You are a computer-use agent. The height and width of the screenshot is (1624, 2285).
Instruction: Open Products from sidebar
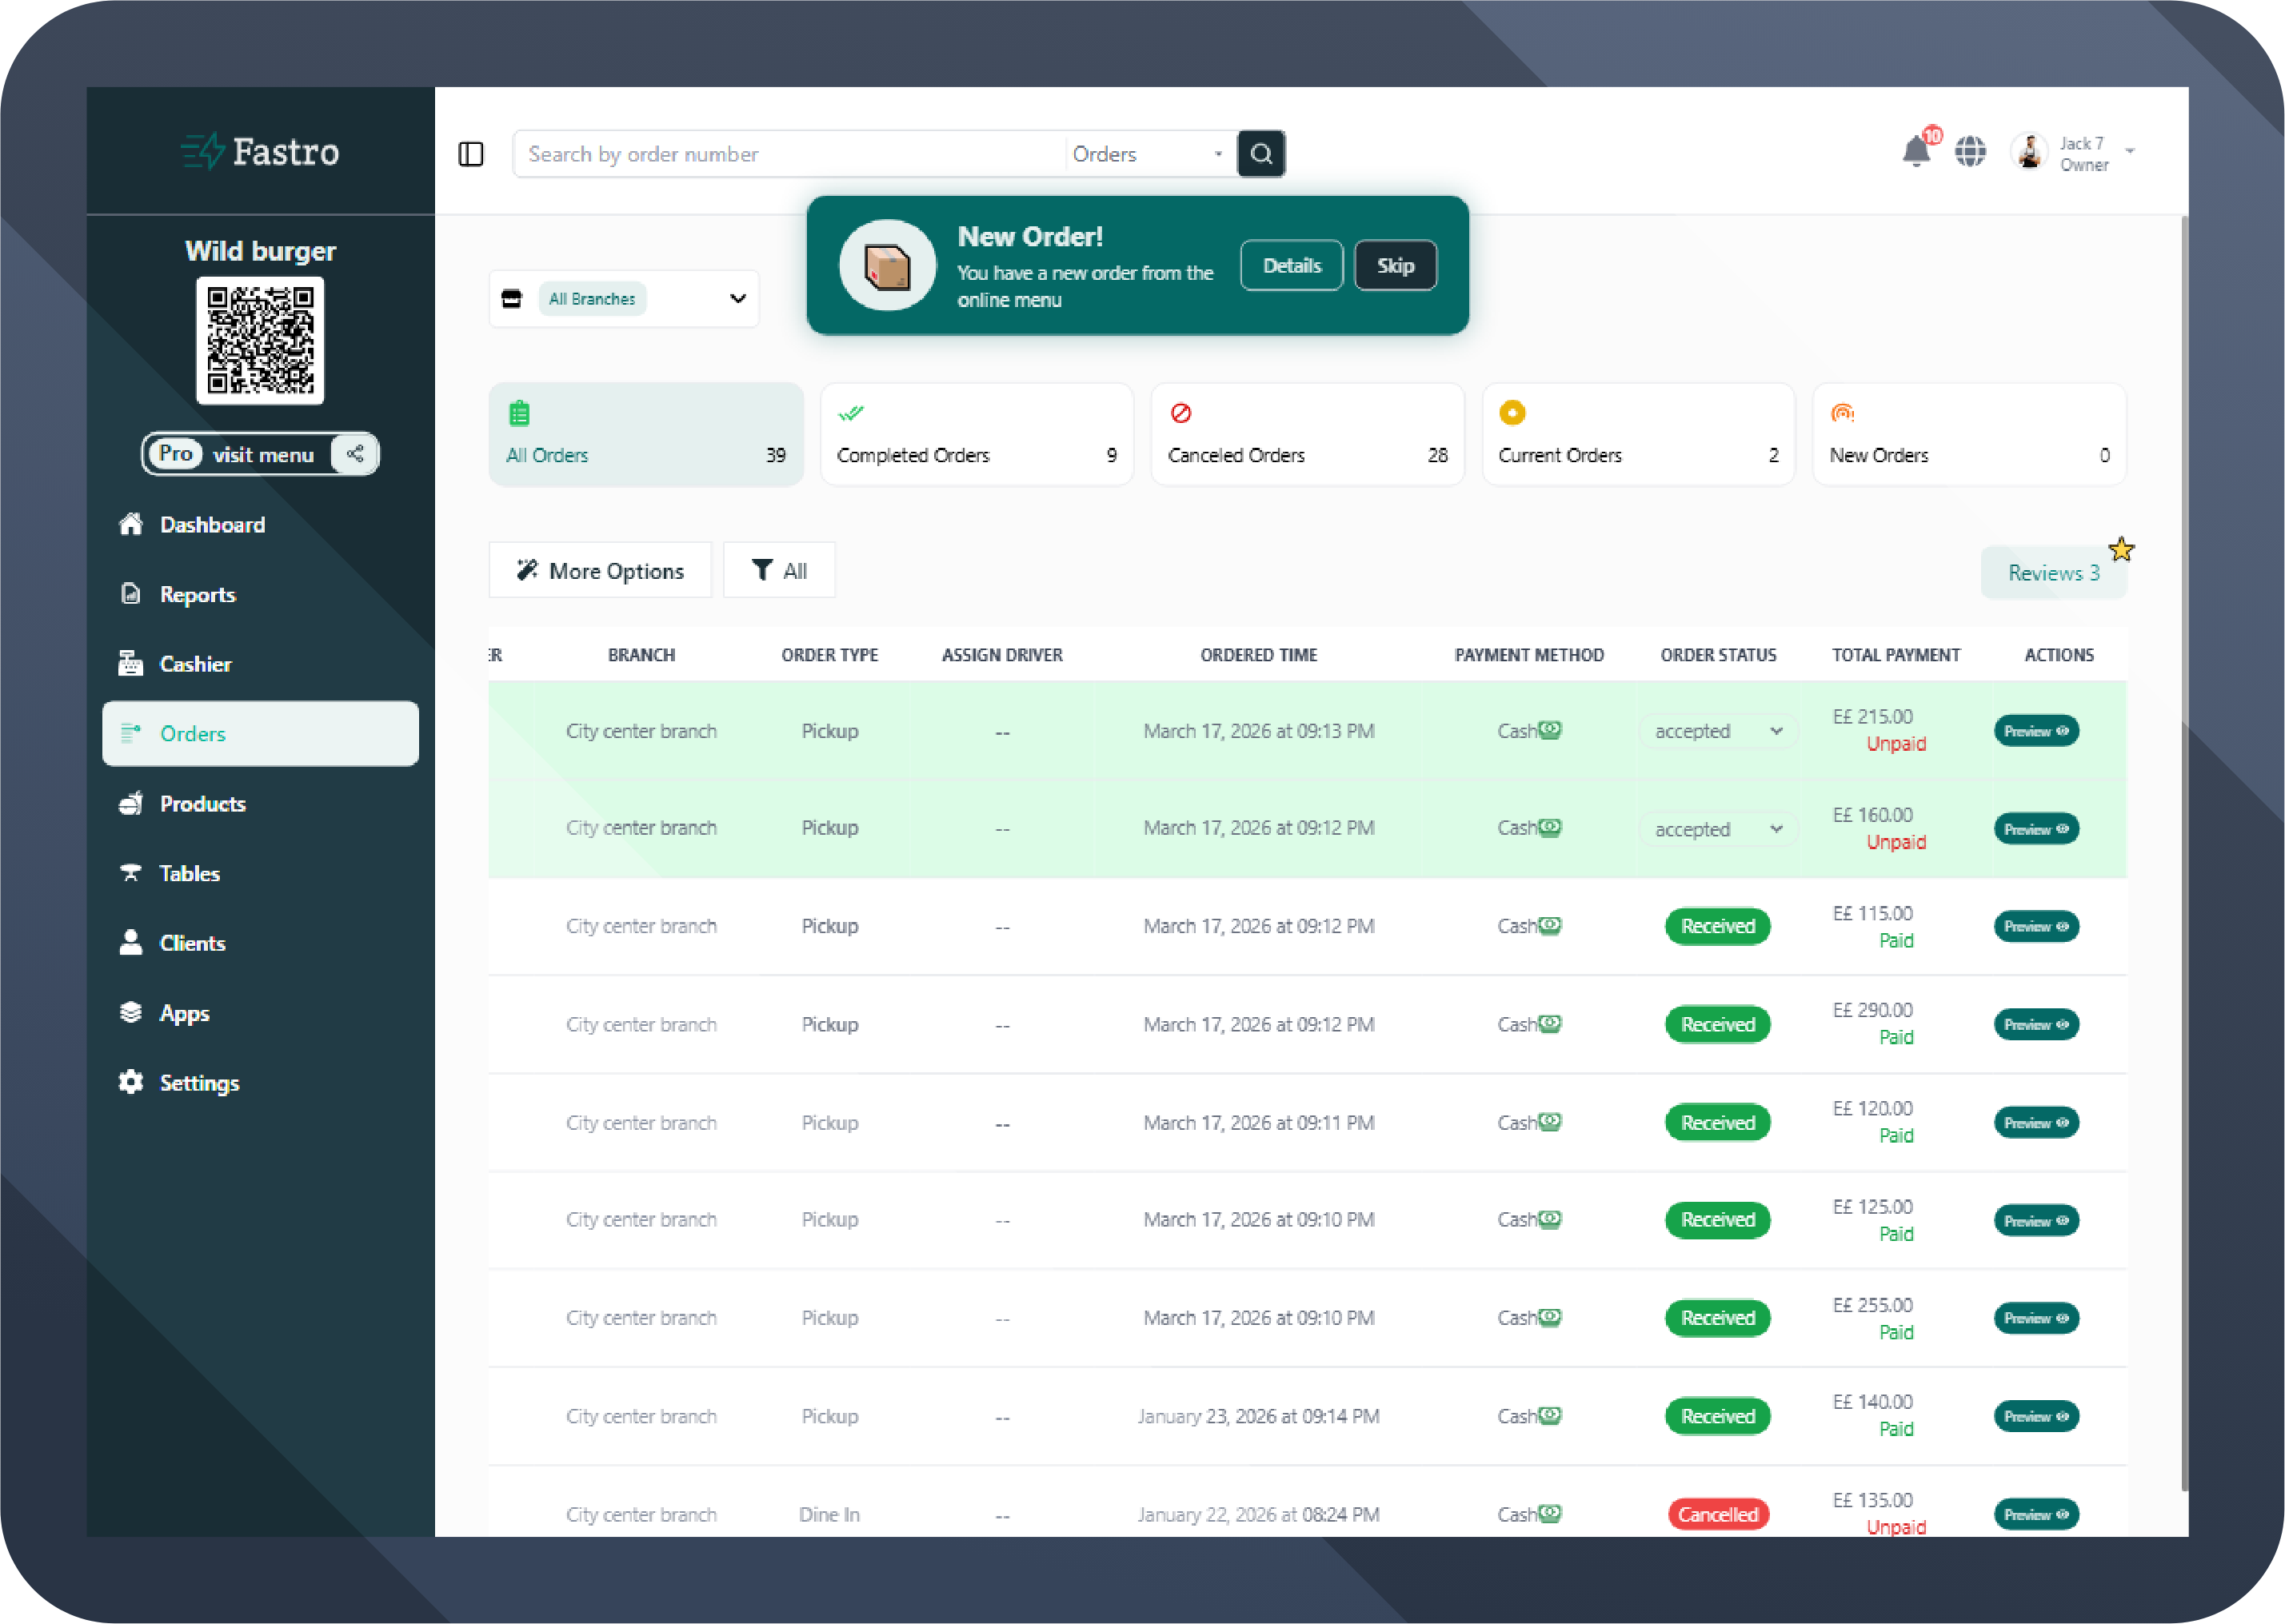click(x=260, y=804)
